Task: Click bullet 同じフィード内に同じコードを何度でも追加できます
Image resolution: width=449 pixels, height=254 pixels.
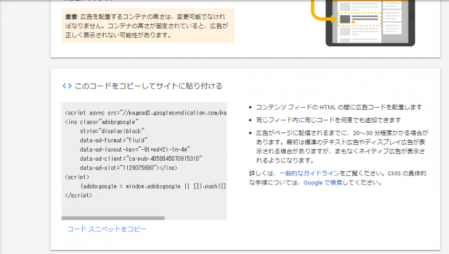Action: [328, 120]
